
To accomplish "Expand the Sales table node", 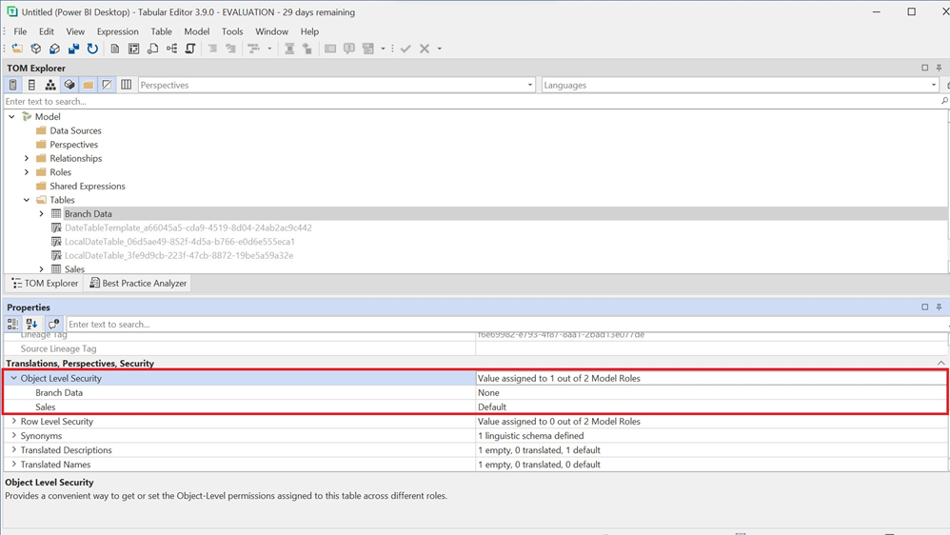I will point(41,269).
